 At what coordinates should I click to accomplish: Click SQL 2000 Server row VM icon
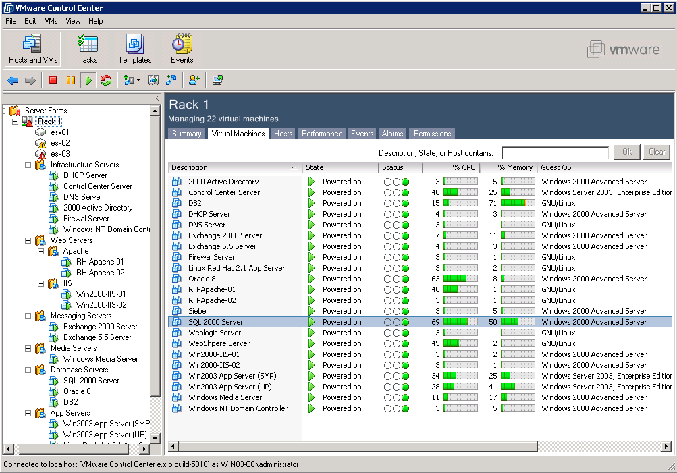(x=177, y=322)
